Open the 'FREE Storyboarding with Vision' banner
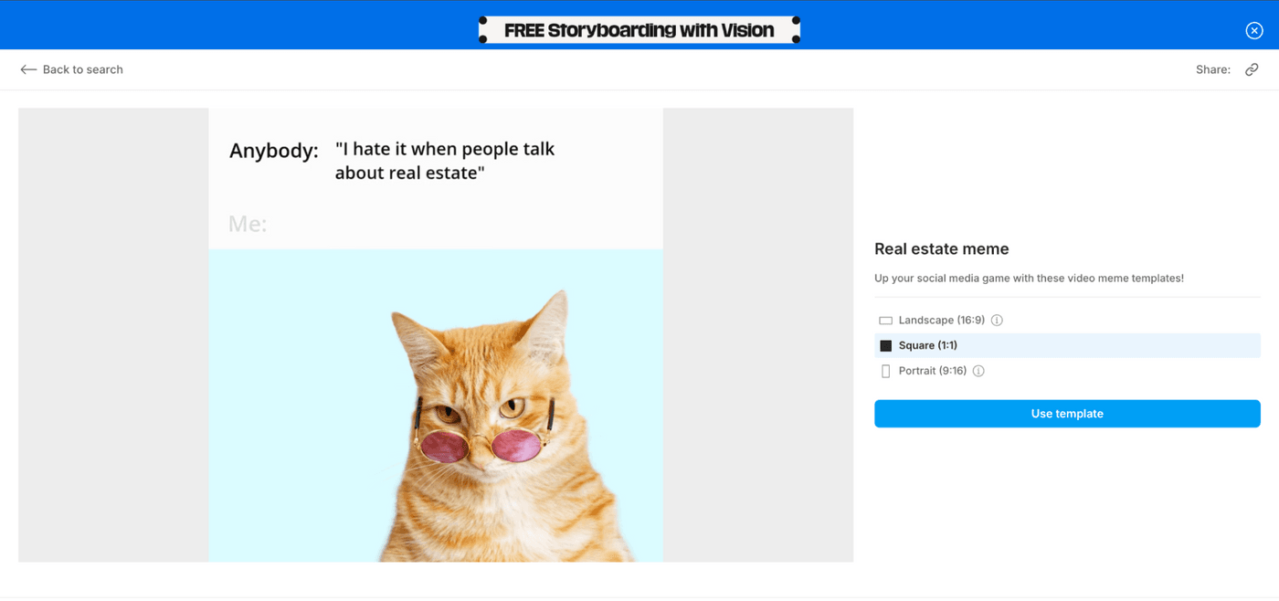 tap(639, 30)
